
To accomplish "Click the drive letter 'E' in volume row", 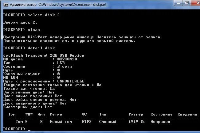I will (41, 122).
